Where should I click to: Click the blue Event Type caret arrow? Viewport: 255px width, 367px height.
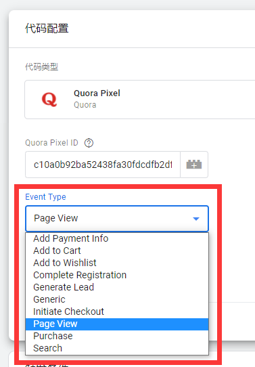click(x=196, y=219)
